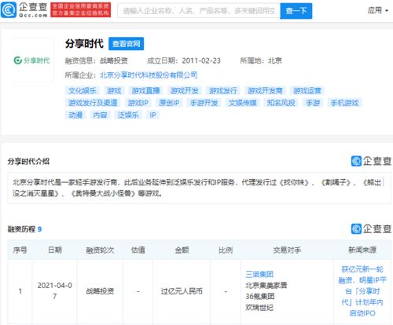Click the 交易对手 column header

(x=287, y=250)
